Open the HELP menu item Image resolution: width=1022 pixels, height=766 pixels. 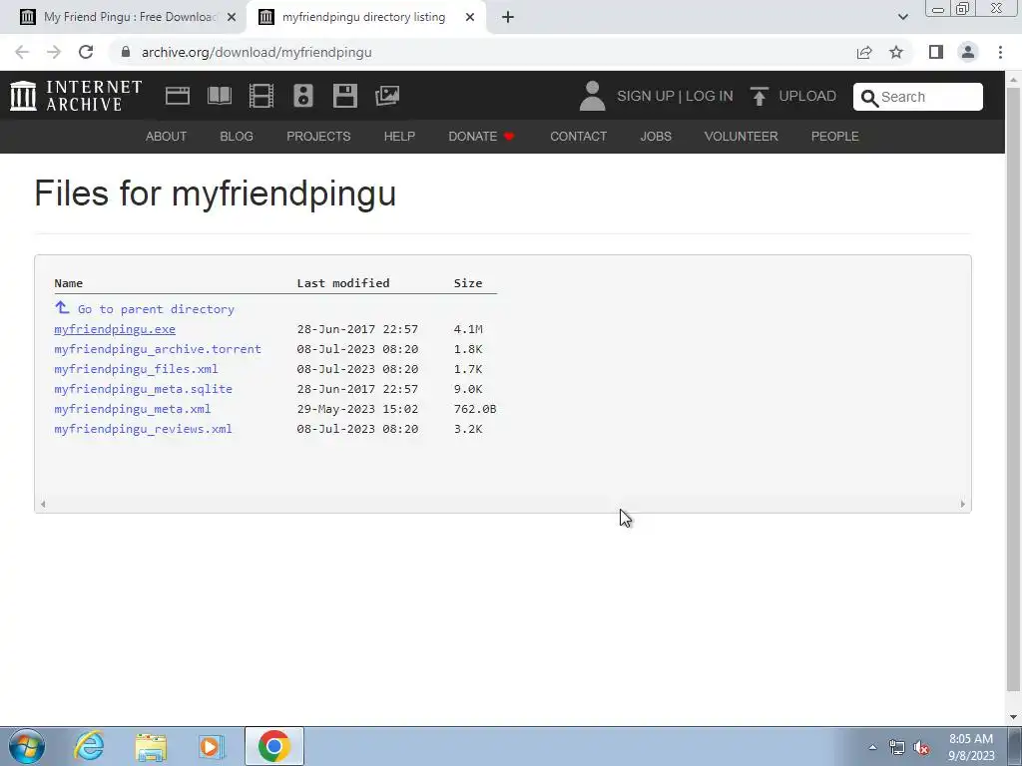tap(399, 136)
